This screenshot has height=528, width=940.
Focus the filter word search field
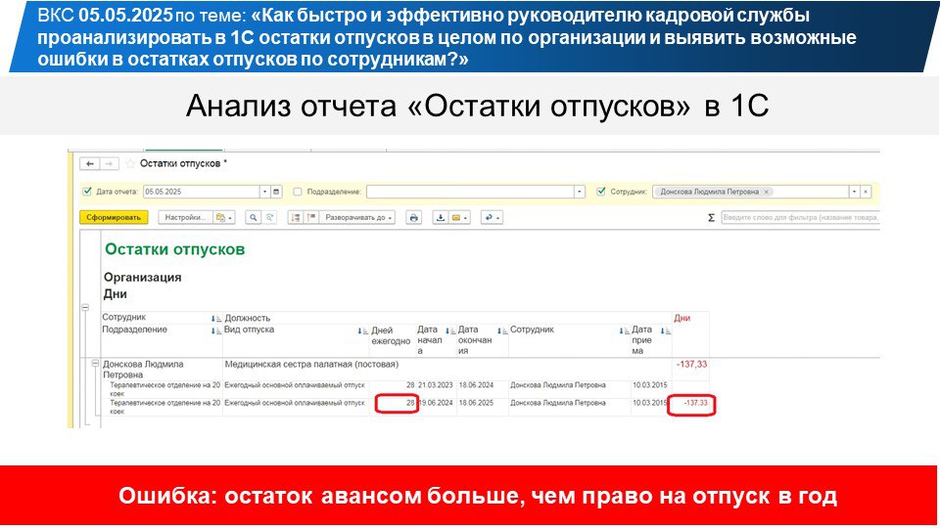pos(800,218)
